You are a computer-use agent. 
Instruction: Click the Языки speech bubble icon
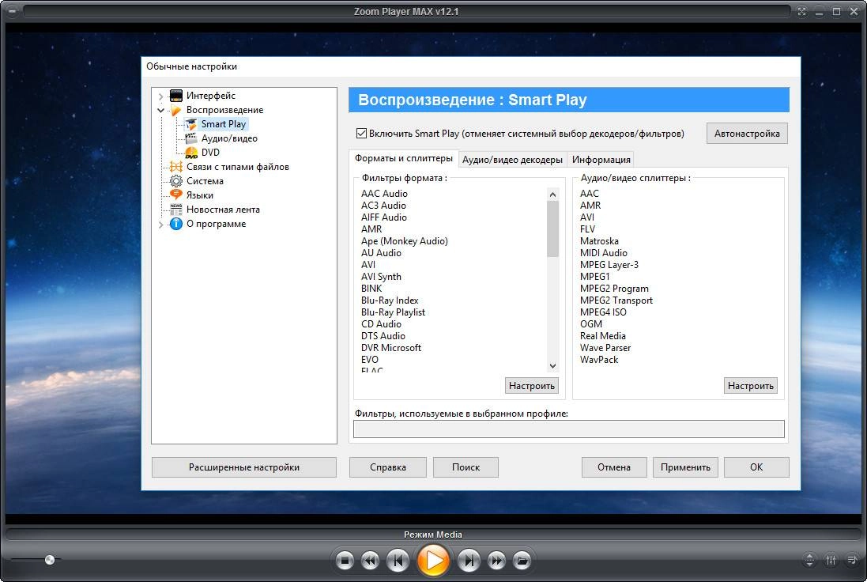tap(175, 195)
